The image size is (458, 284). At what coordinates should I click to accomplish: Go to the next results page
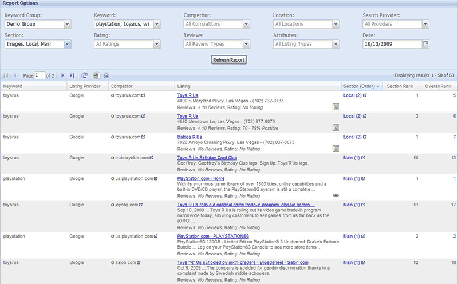(x=62, y=75)
